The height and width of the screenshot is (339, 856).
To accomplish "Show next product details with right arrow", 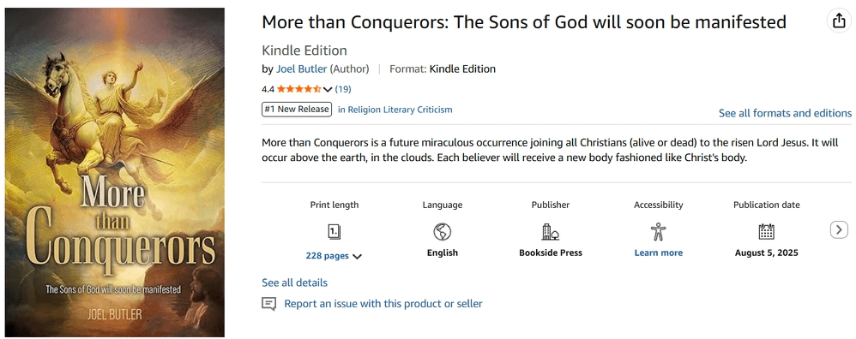I will 840,230.
